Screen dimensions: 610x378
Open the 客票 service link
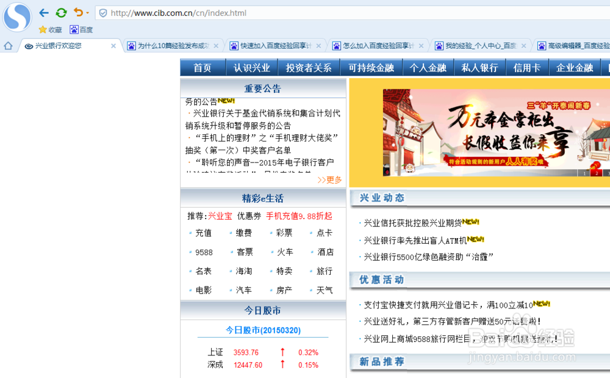click(x=245, y=252)
